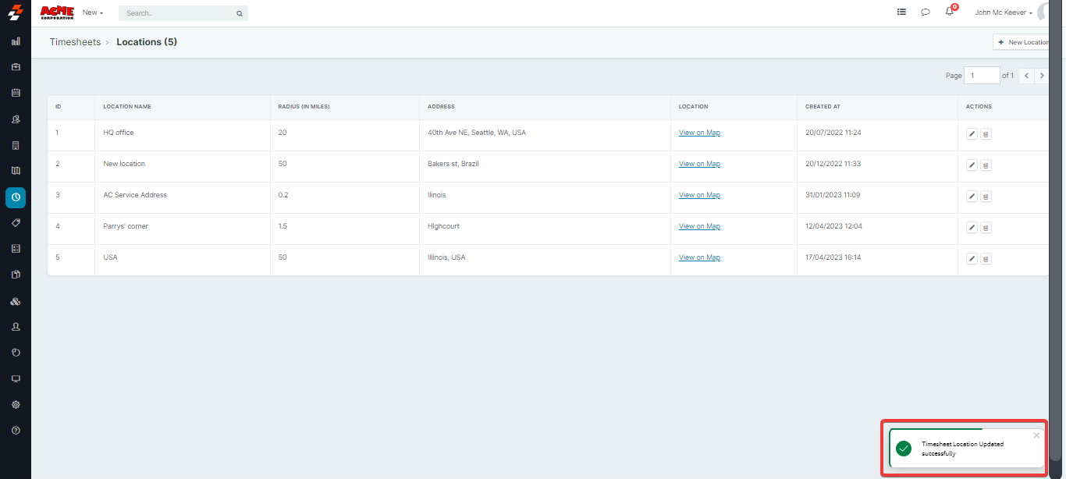This screenshot has height=479, width=1066.
Task: Click the Timesheets breadcrumb
Action: pyautogui.click(x=75, y=42)
